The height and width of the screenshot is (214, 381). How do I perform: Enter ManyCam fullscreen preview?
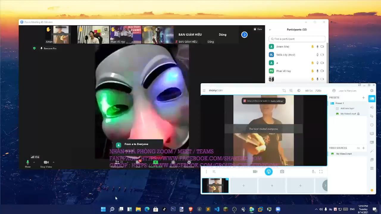[321, 171]
